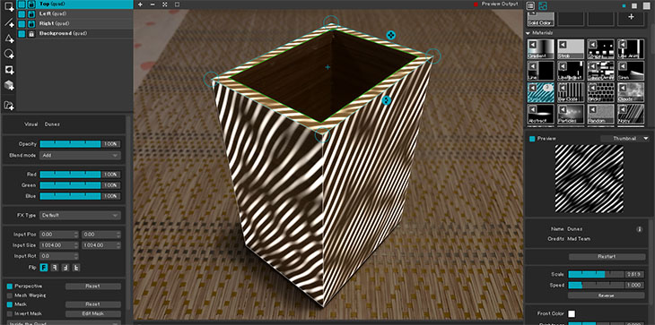
Task: Select the horizontal flip option
Action: 55,268
